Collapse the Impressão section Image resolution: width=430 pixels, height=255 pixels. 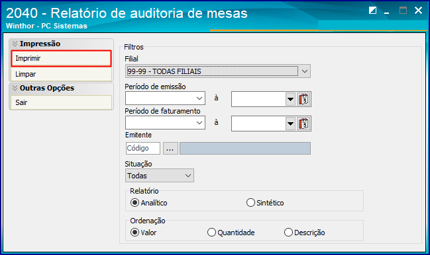[15, 44]
